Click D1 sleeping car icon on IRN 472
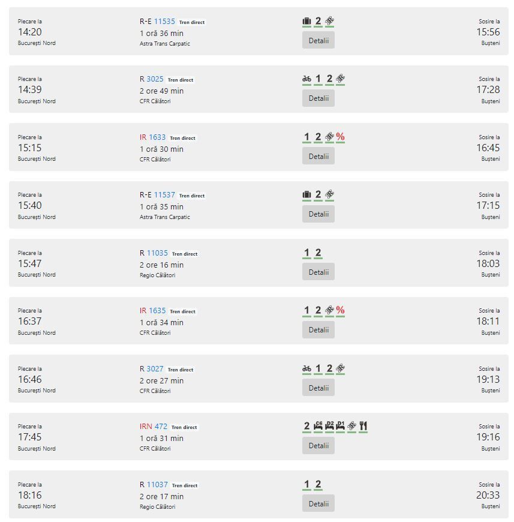The height and width of the screenshot is (522, 514). click(x=340, y=426)
